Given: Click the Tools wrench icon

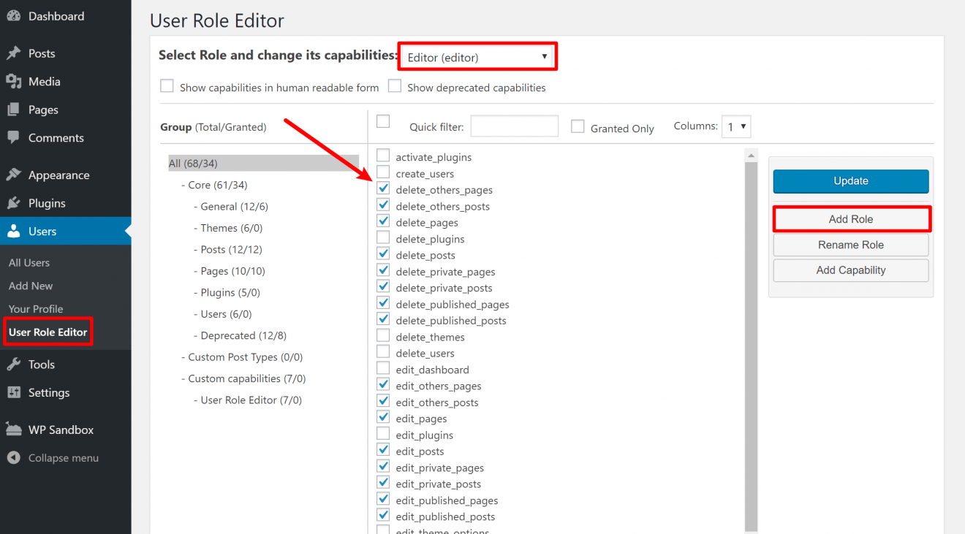Looking at the screenshot, I should tap(15, 364).
